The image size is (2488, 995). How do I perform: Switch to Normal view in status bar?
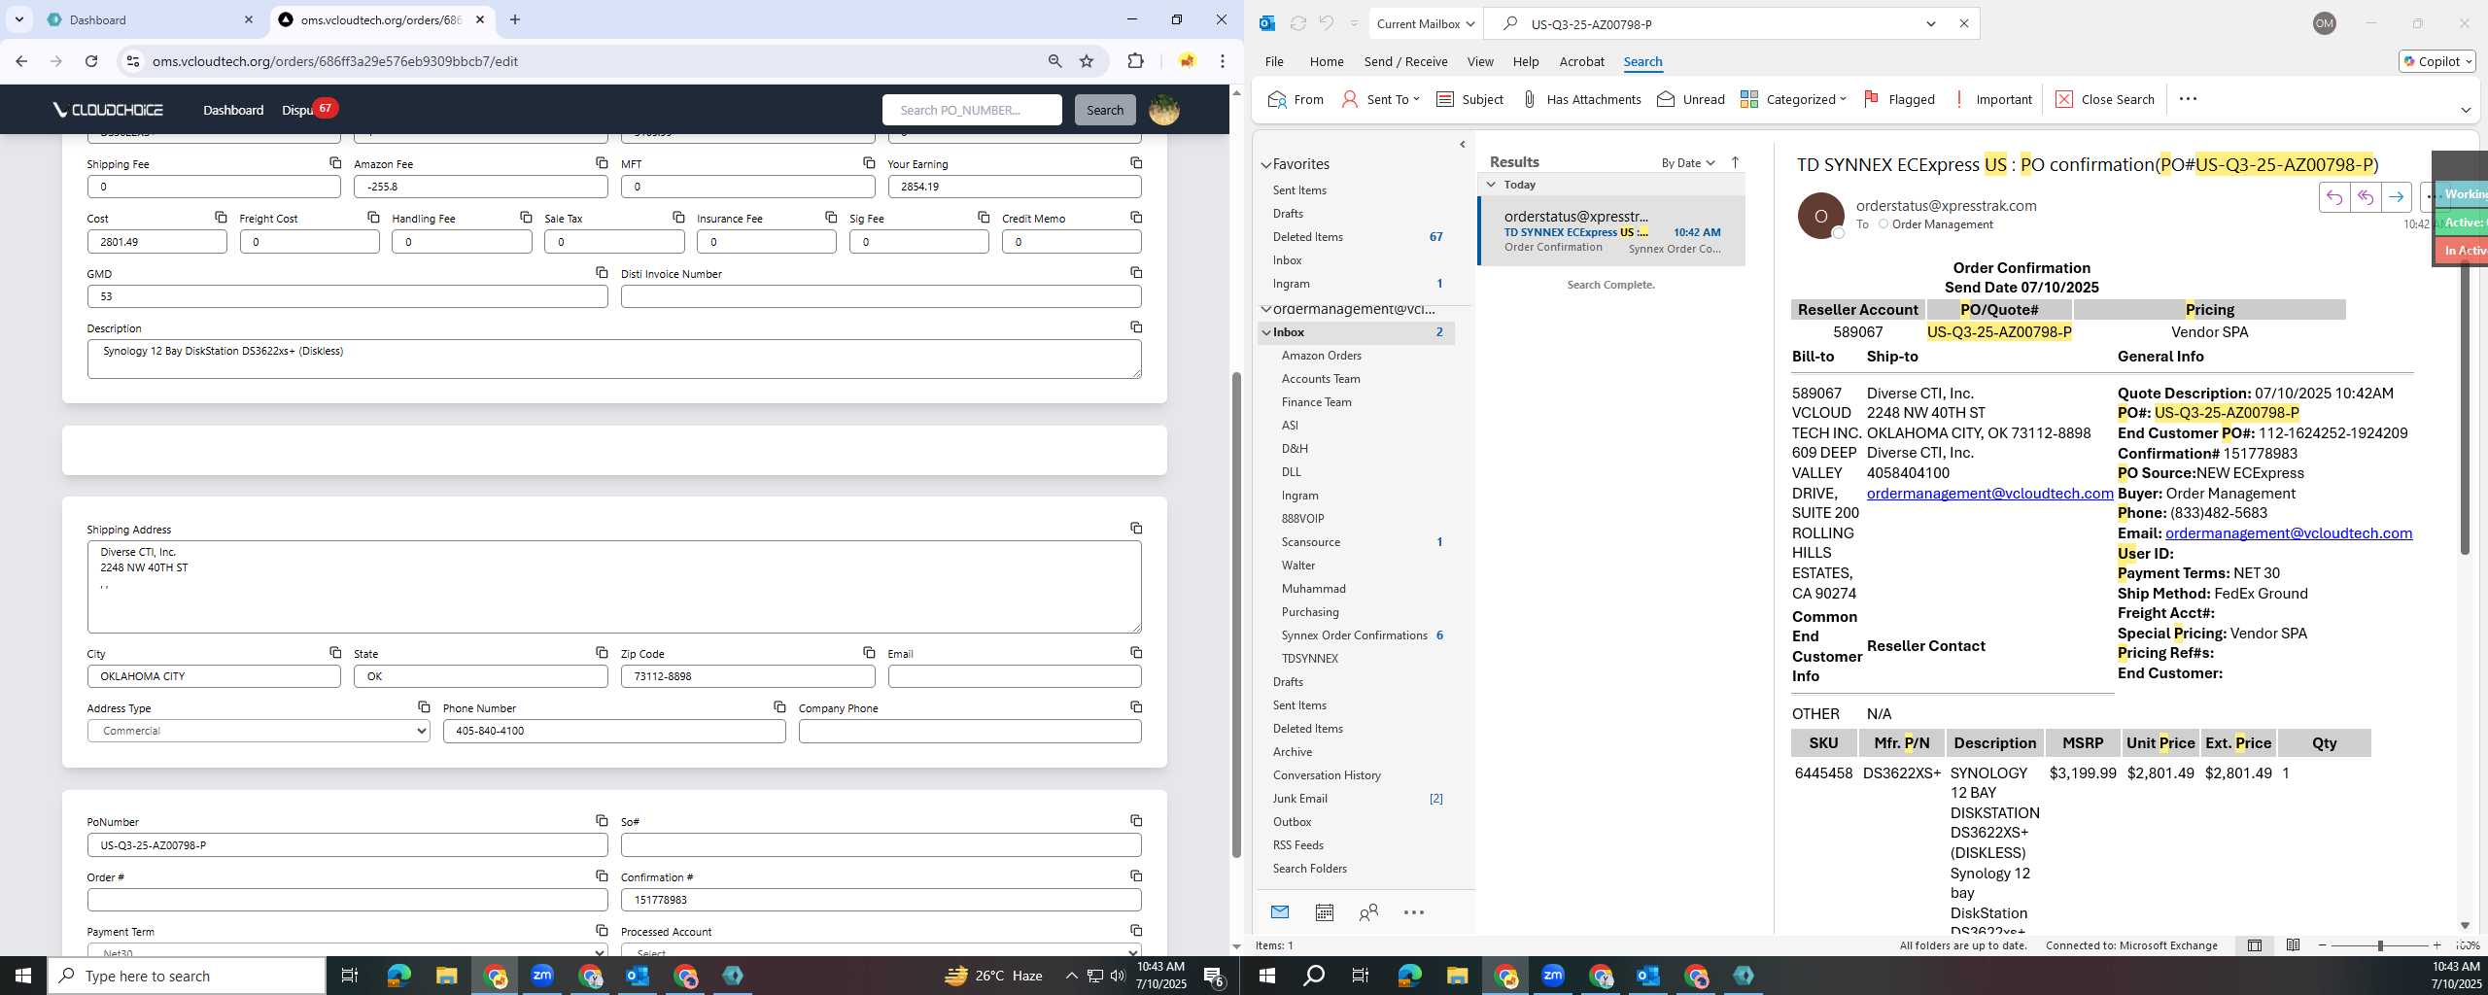2255,945
